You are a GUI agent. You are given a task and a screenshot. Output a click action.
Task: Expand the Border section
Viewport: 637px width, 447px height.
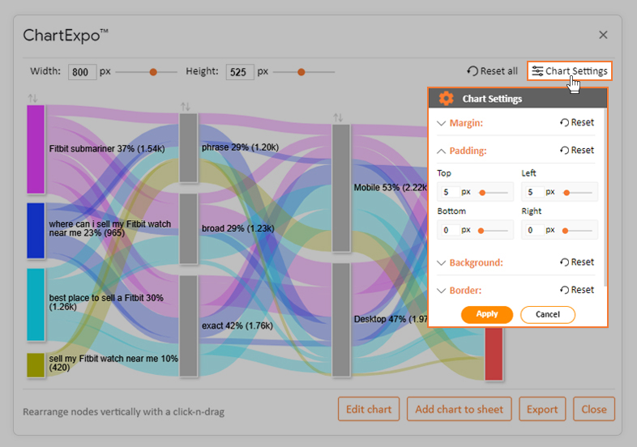441,290
